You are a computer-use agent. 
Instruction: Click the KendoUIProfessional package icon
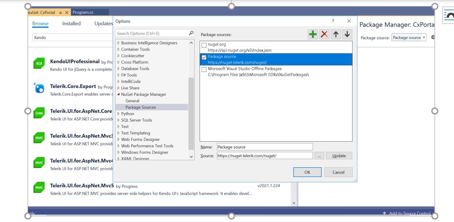pos(39,63)
